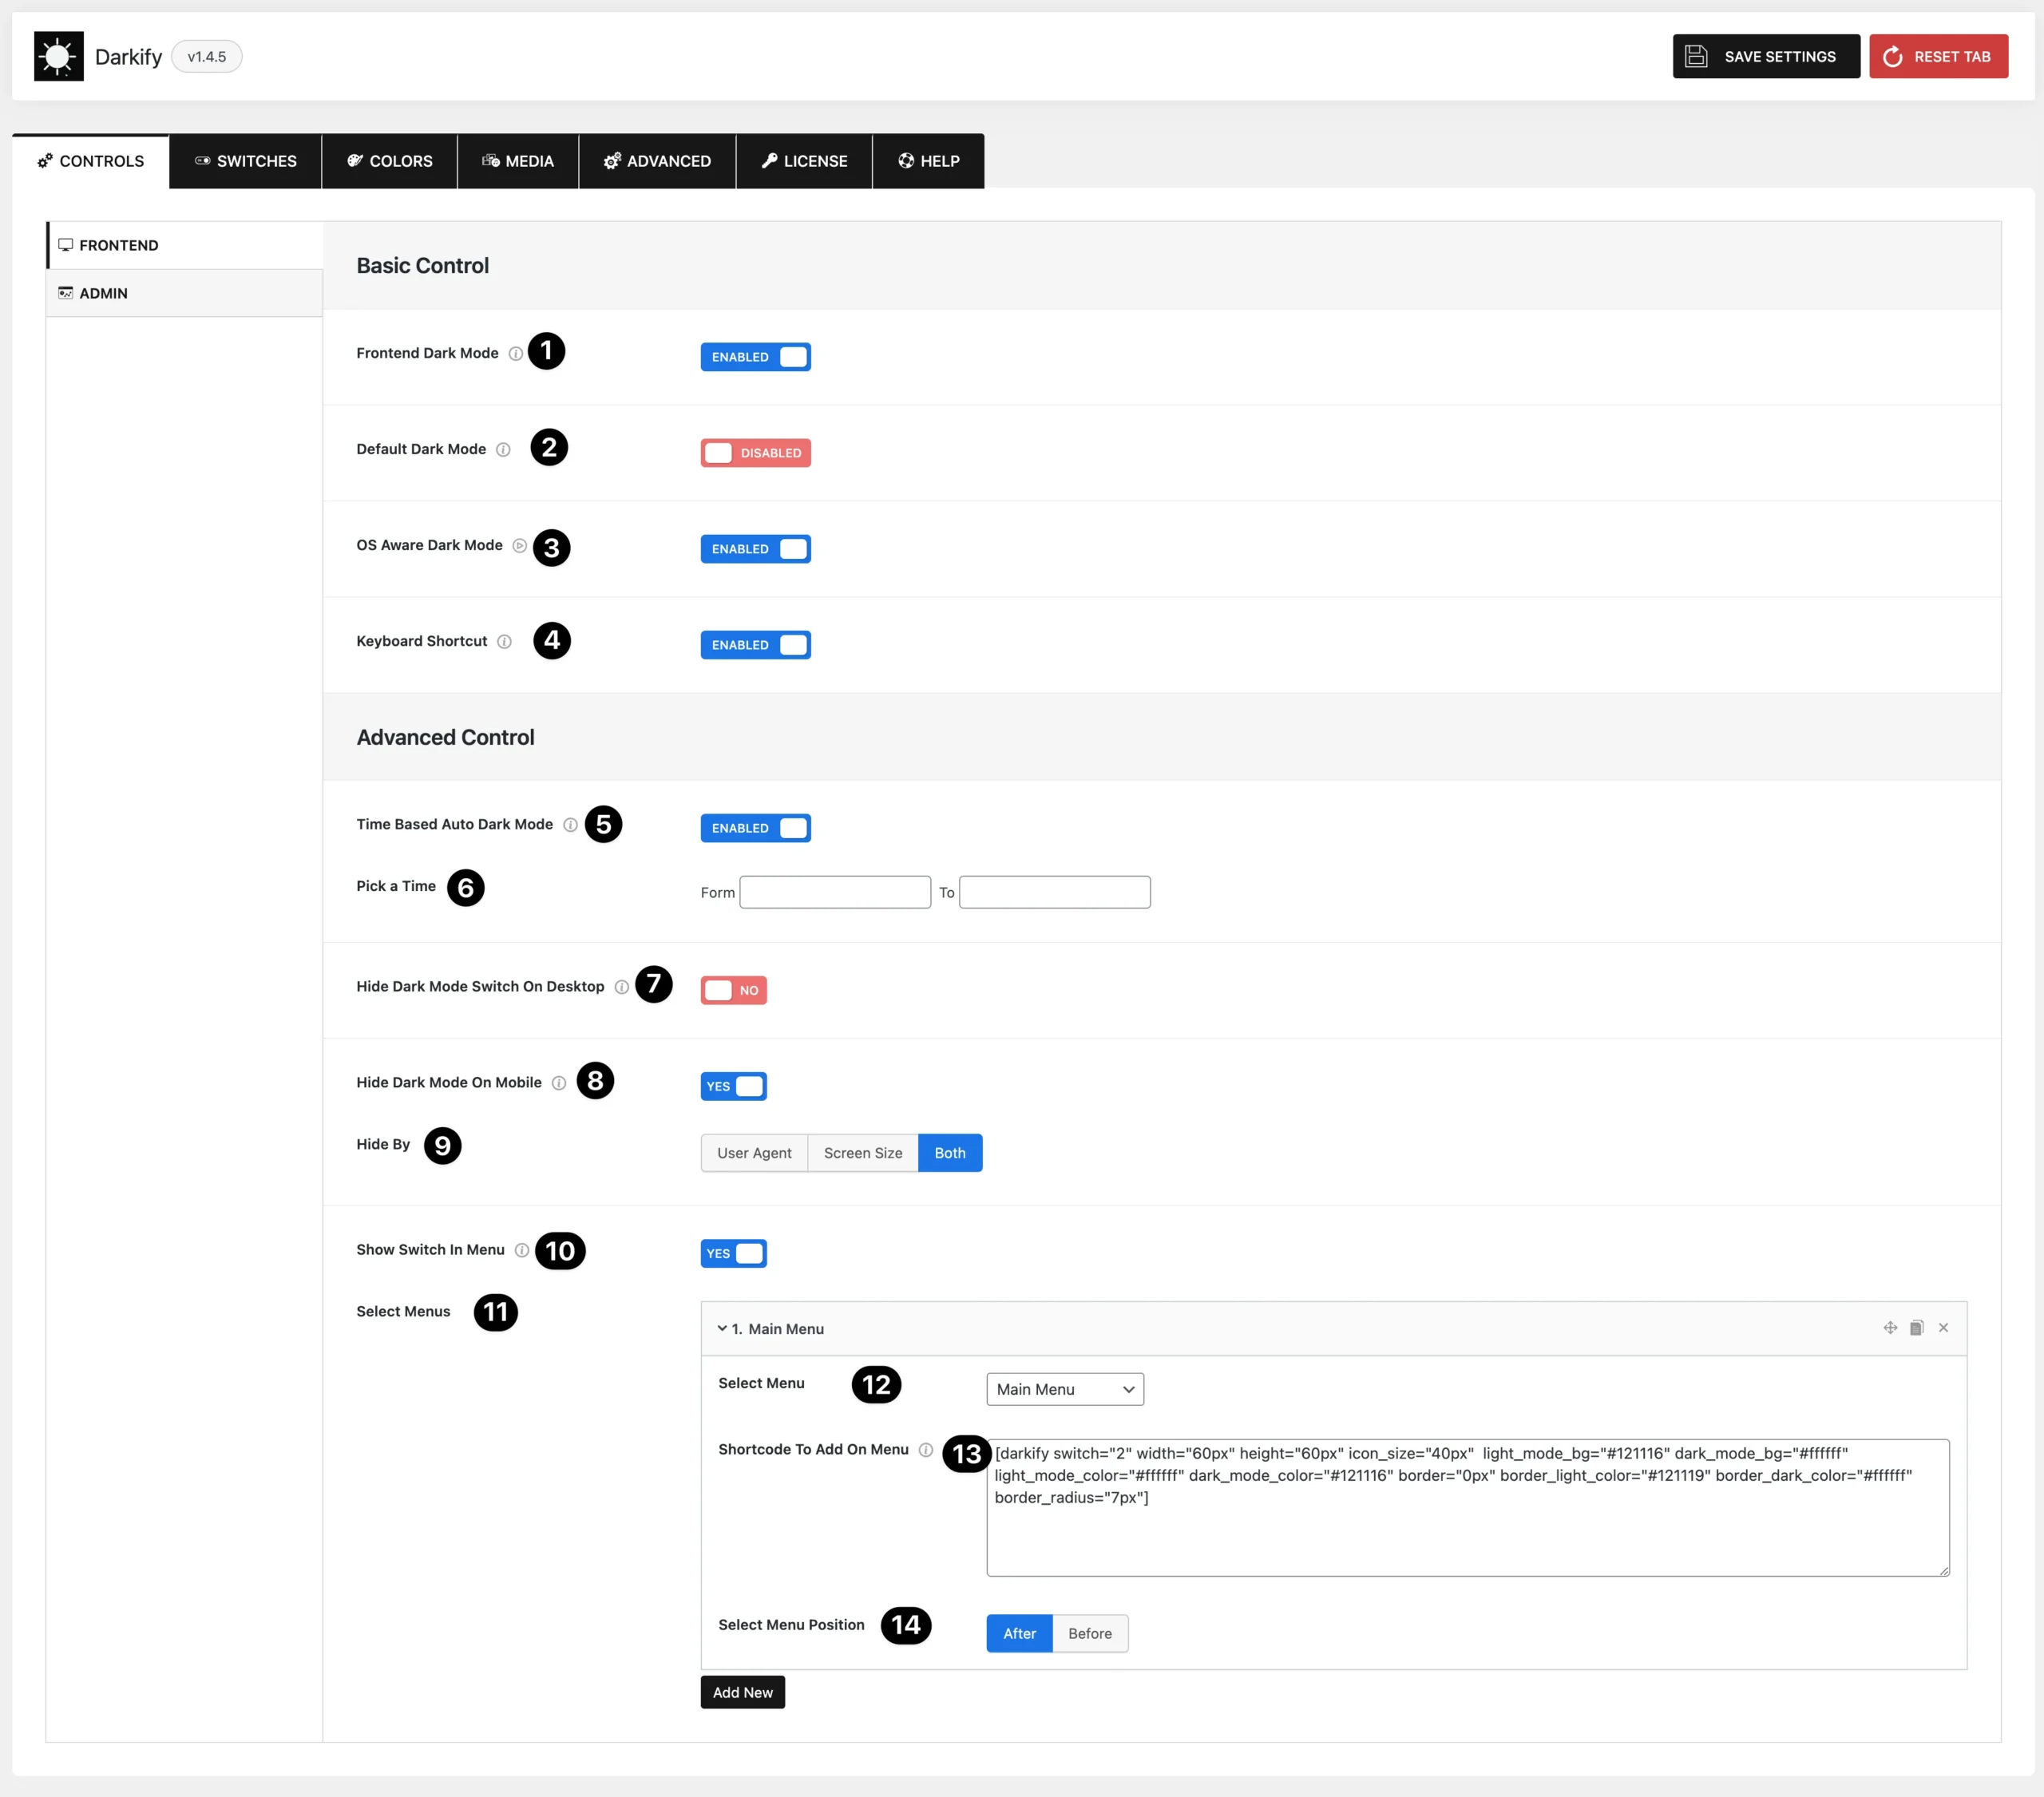Switch to the License tab
The image size is (2044, 1797).
click(804, 161)
